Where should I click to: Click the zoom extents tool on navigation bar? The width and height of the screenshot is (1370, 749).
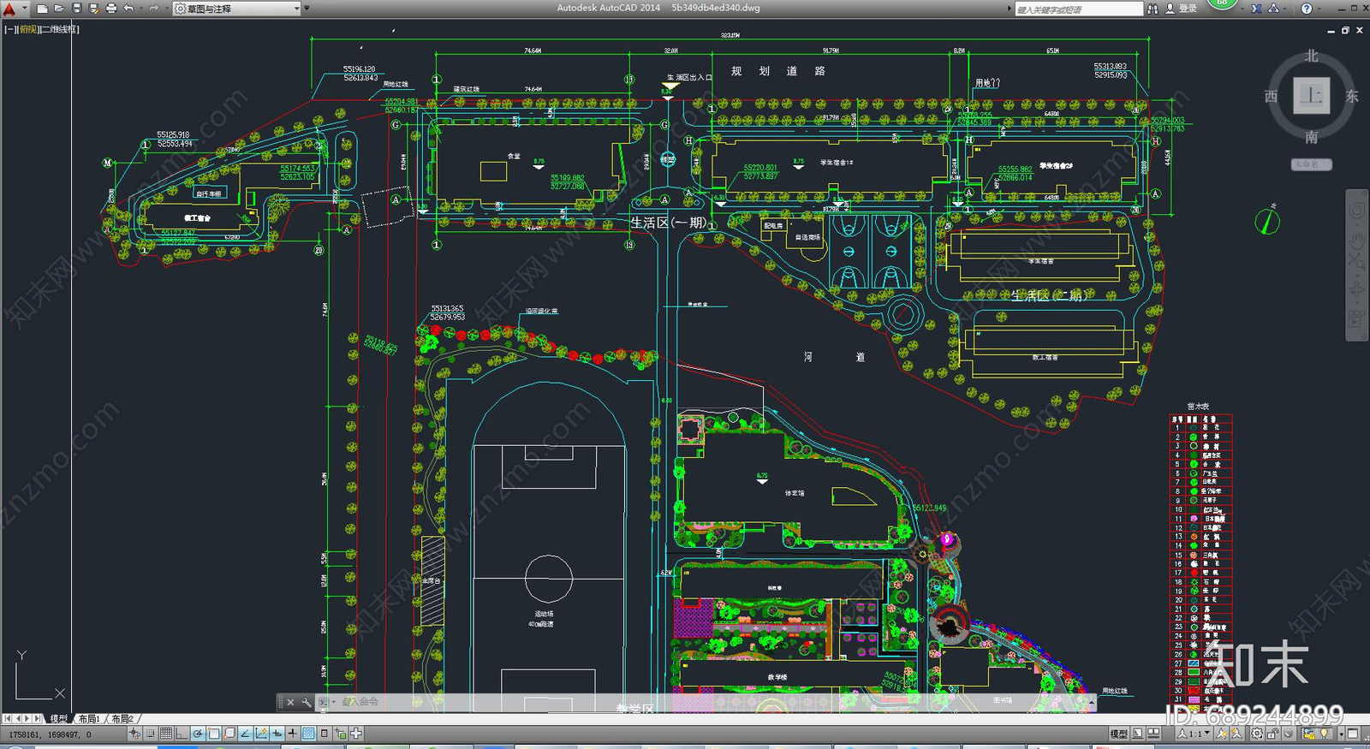(x=1356, y=260)
